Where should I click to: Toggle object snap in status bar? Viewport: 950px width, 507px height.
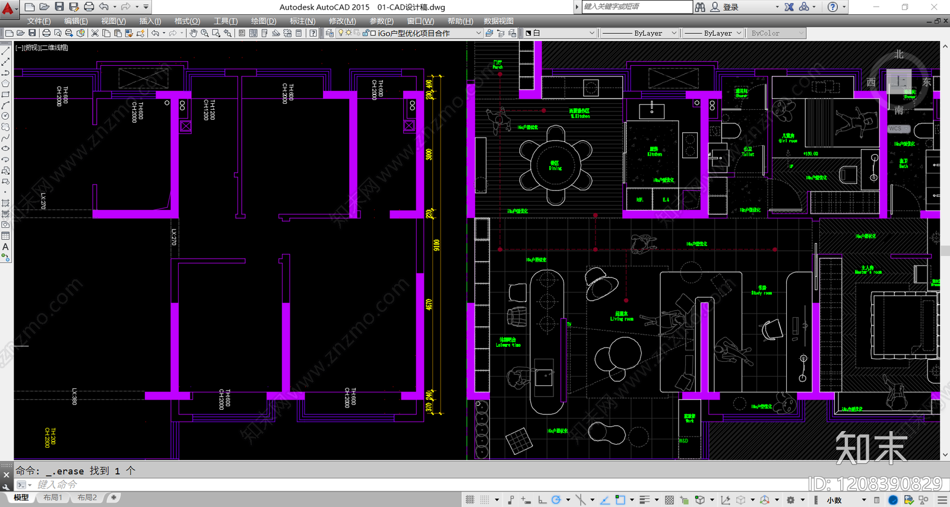[x=620, y=500]
